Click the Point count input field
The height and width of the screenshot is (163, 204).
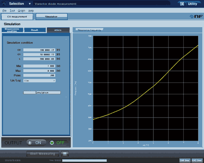[x=39, y=76]
